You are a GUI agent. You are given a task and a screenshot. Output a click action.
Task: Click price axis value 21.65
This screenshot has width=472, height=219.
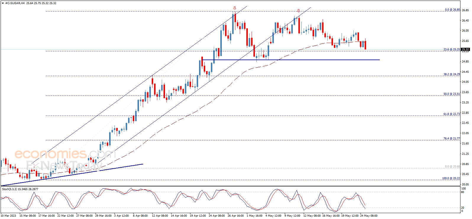coord(465,144)
